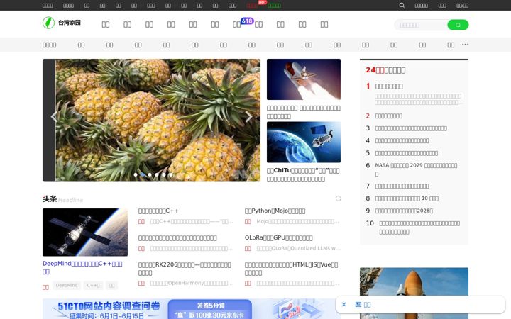Close the floating popup with X
The width and height of the screenshot is (511, 319).
pos(344,305)
